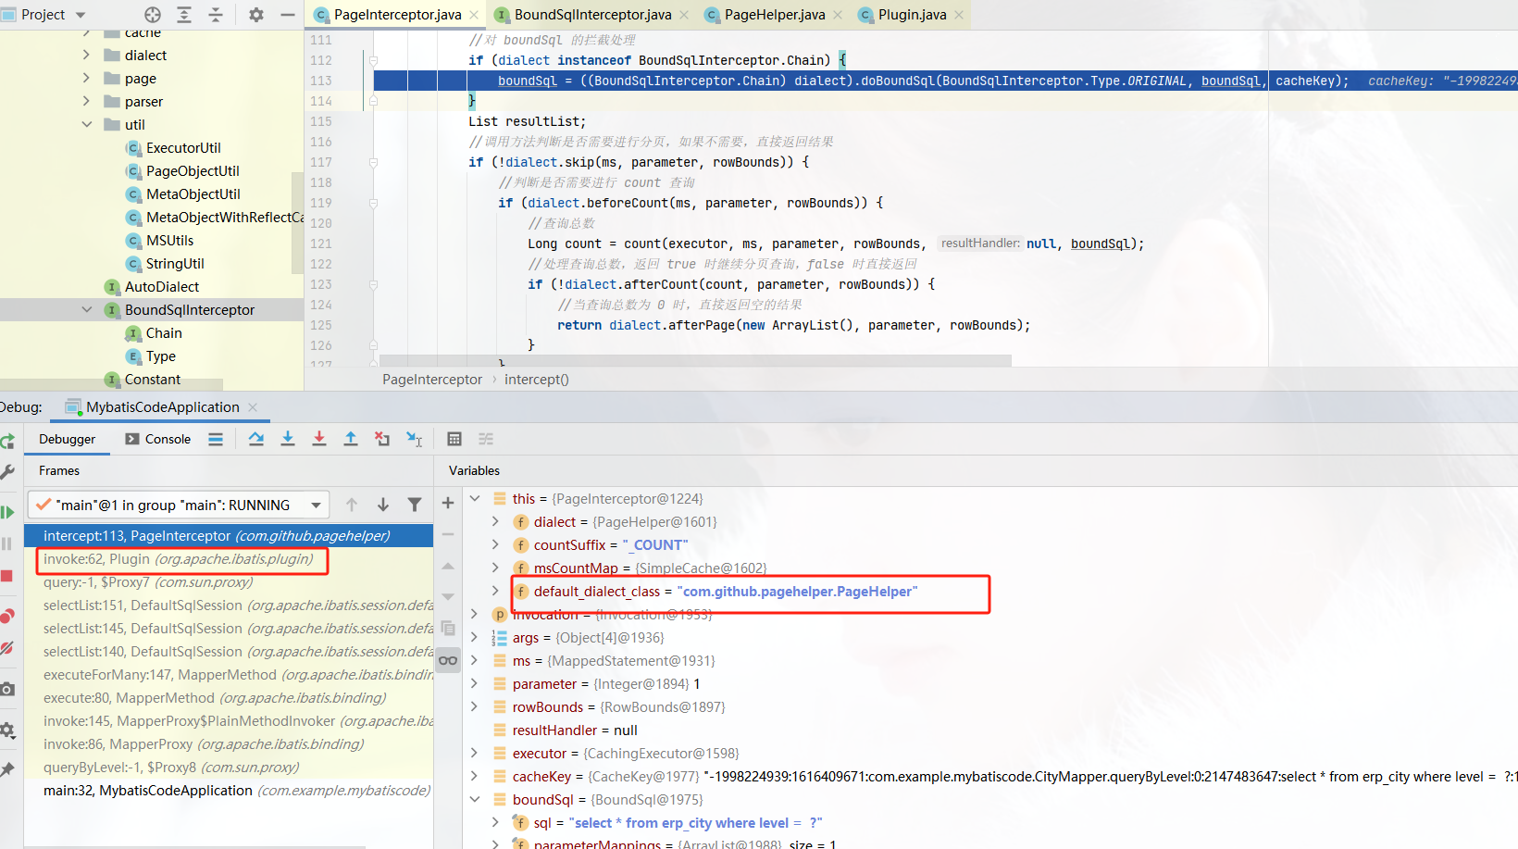
Task: Click the rowBounds variable row
Action: pyautogui.click(x=989, y=706)
